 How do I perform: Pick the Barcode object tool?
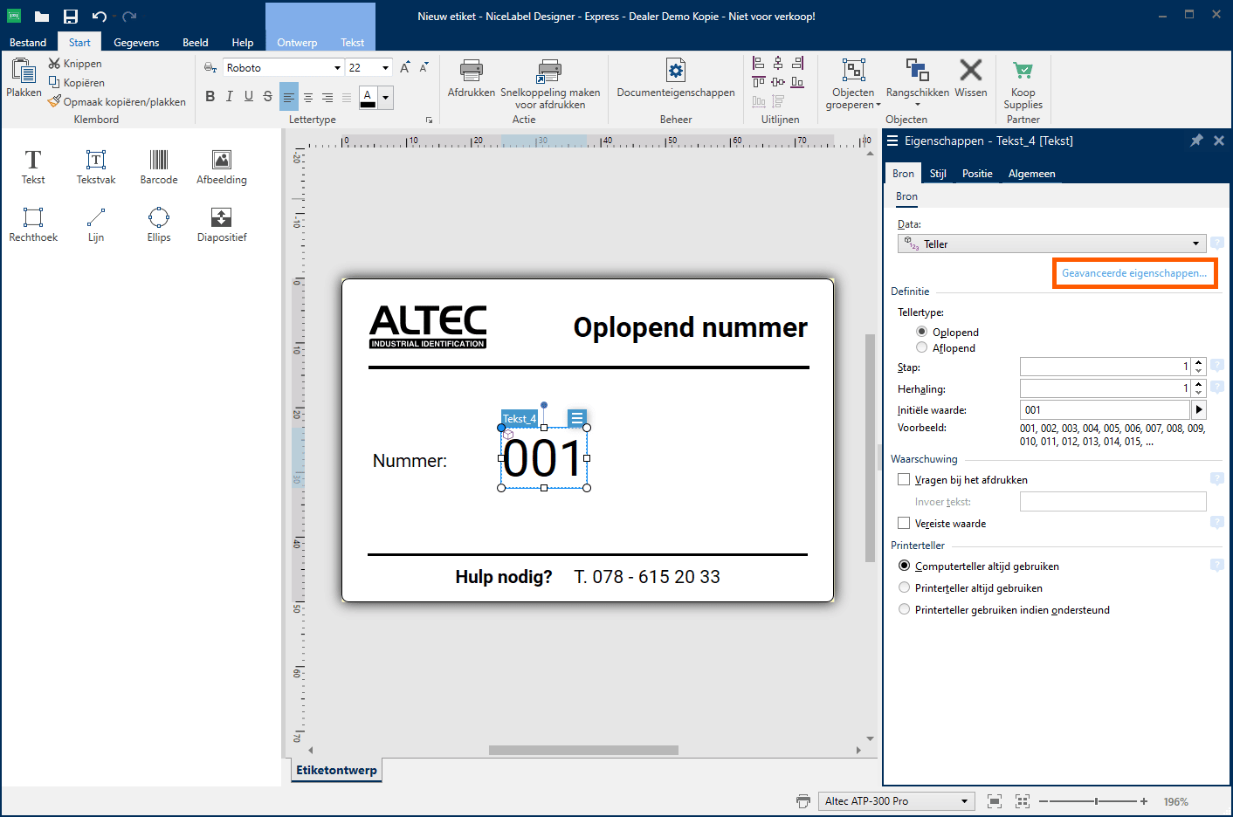pyautogui.click(x=159, y=166)
